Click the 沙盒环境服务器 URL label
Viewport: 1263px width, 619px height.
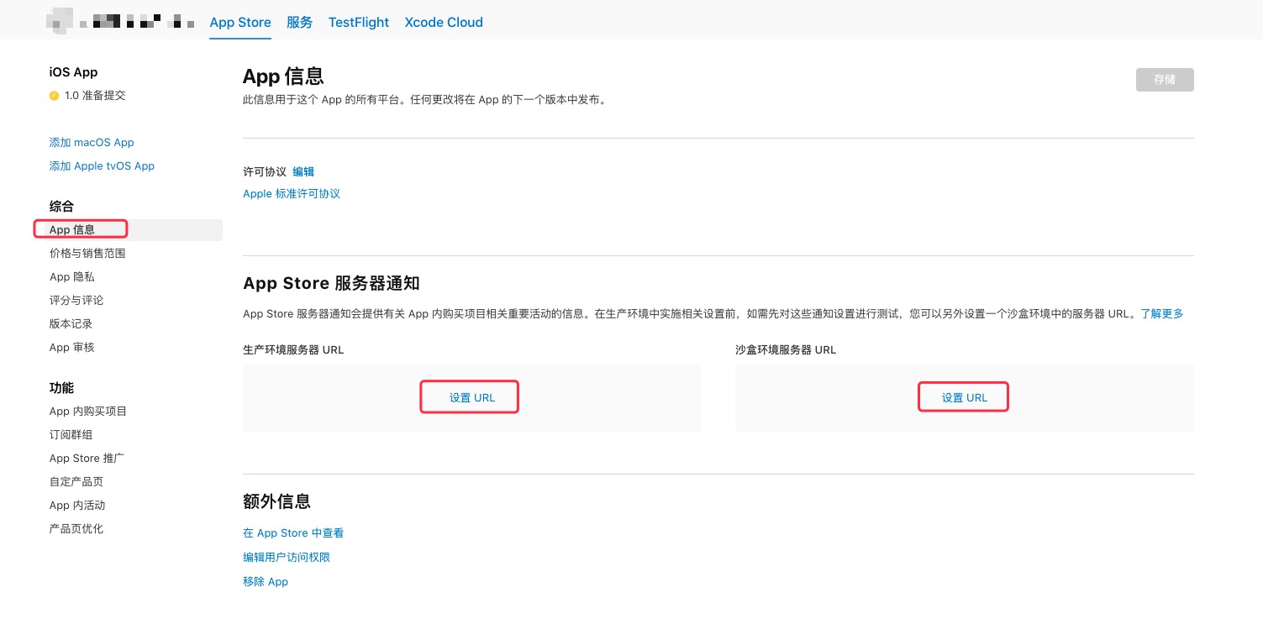click(x=786, y=350)
